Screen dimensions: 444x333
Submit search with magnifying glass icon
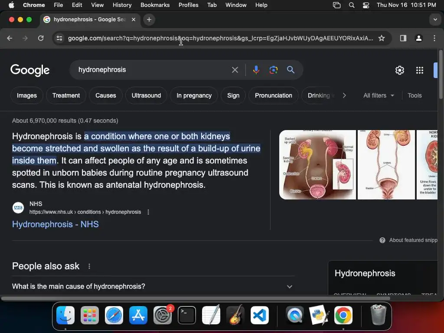coord(291,70)
